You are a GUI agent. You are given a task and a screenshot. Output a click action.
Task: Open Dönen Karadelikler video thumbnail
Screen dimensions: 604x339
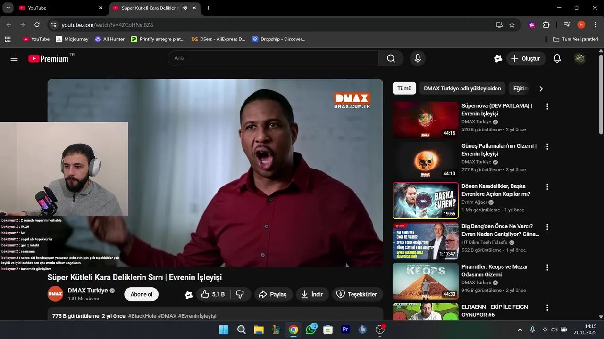point(426,201)
